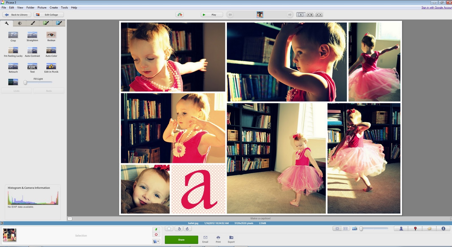The width and height of the screenshot is (452, 247).
Task: Click the Fill Light slider handle
Action: click(25, 83)
